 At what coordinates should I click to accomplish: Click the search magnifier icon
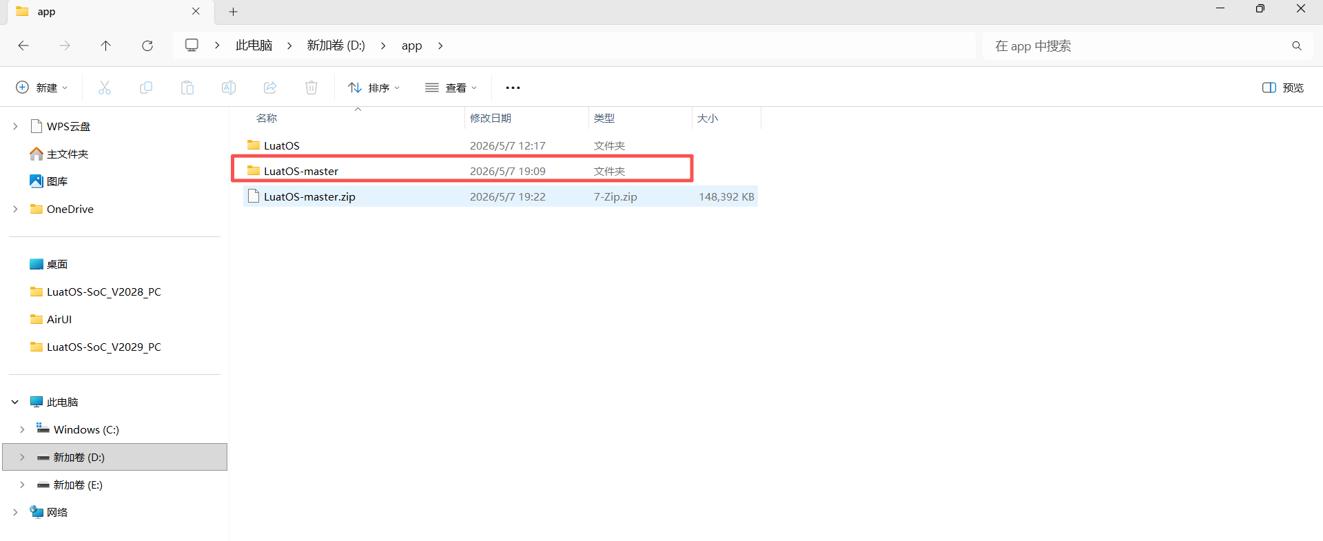click(1297, 45)
